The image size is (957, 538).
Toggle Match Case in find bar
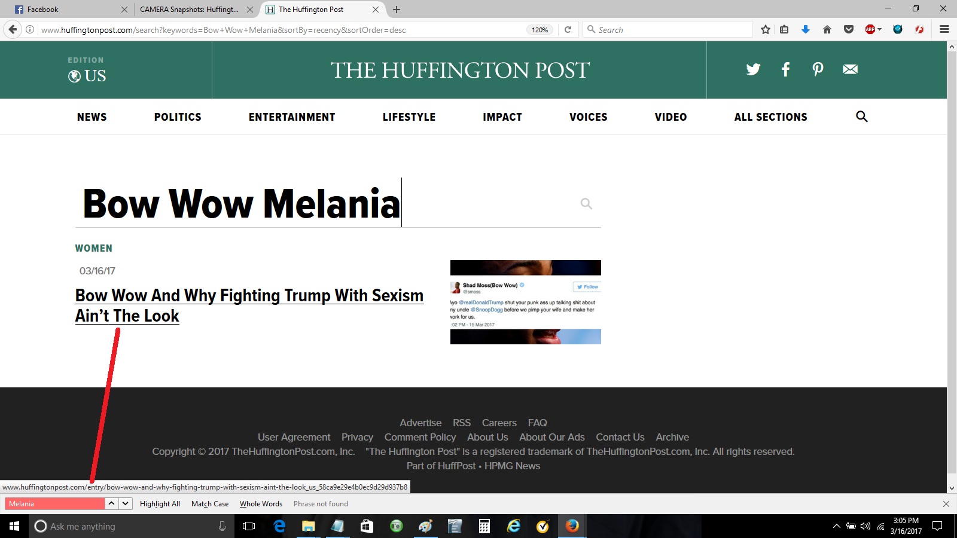click(210, 504)
